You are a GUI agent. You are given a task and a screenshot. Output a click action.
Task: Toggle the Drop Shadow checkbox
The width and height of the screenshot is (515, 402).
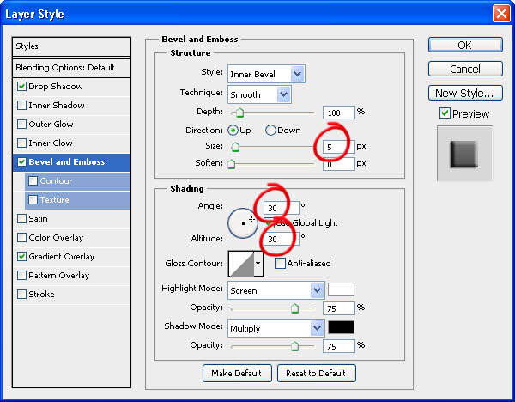21,87
